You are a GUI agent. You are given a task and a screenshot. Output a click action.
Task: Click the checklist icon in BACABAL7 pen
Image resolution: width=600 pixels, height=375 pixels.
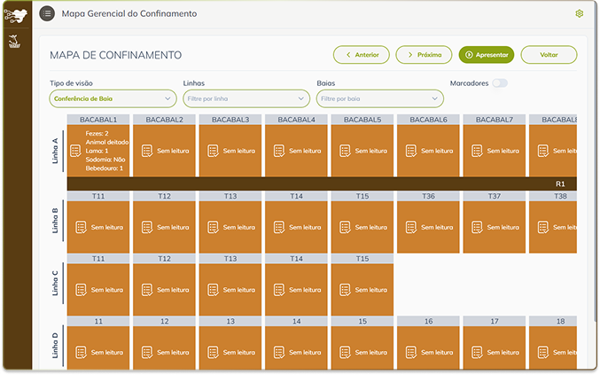[x=477, y=151]
